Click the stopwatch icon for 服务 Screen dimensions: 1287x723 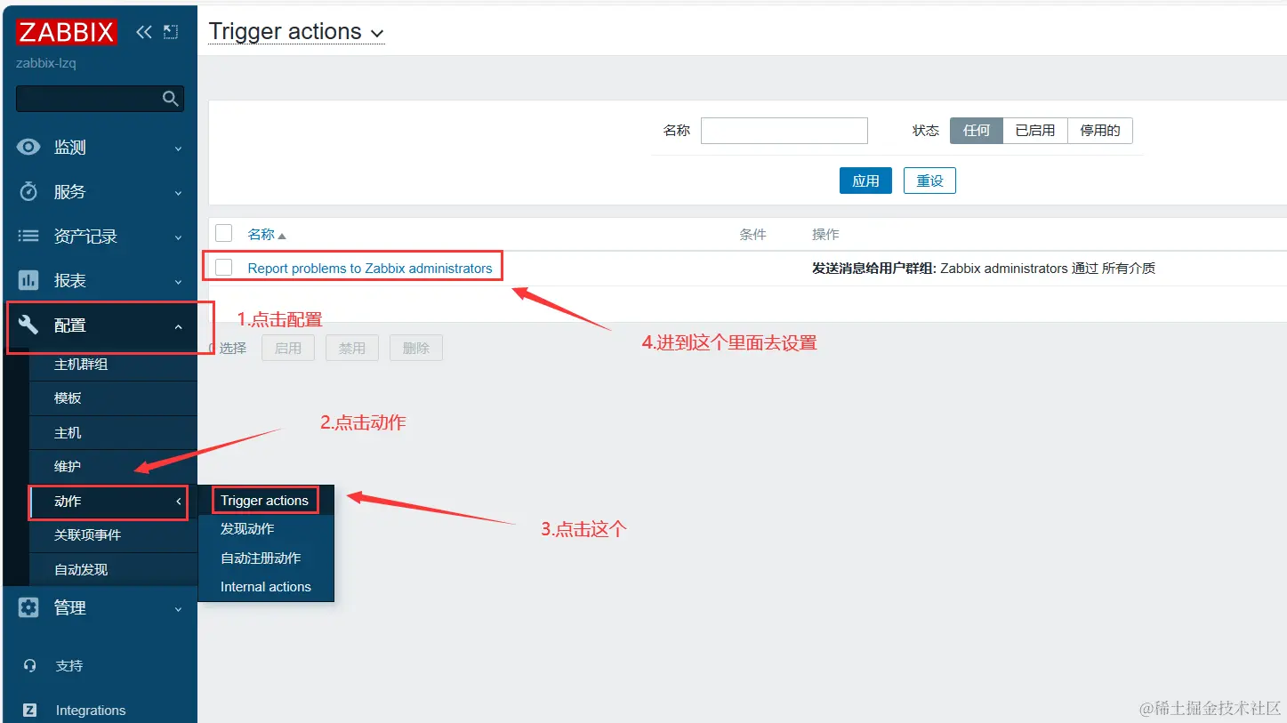coord(28,191)
